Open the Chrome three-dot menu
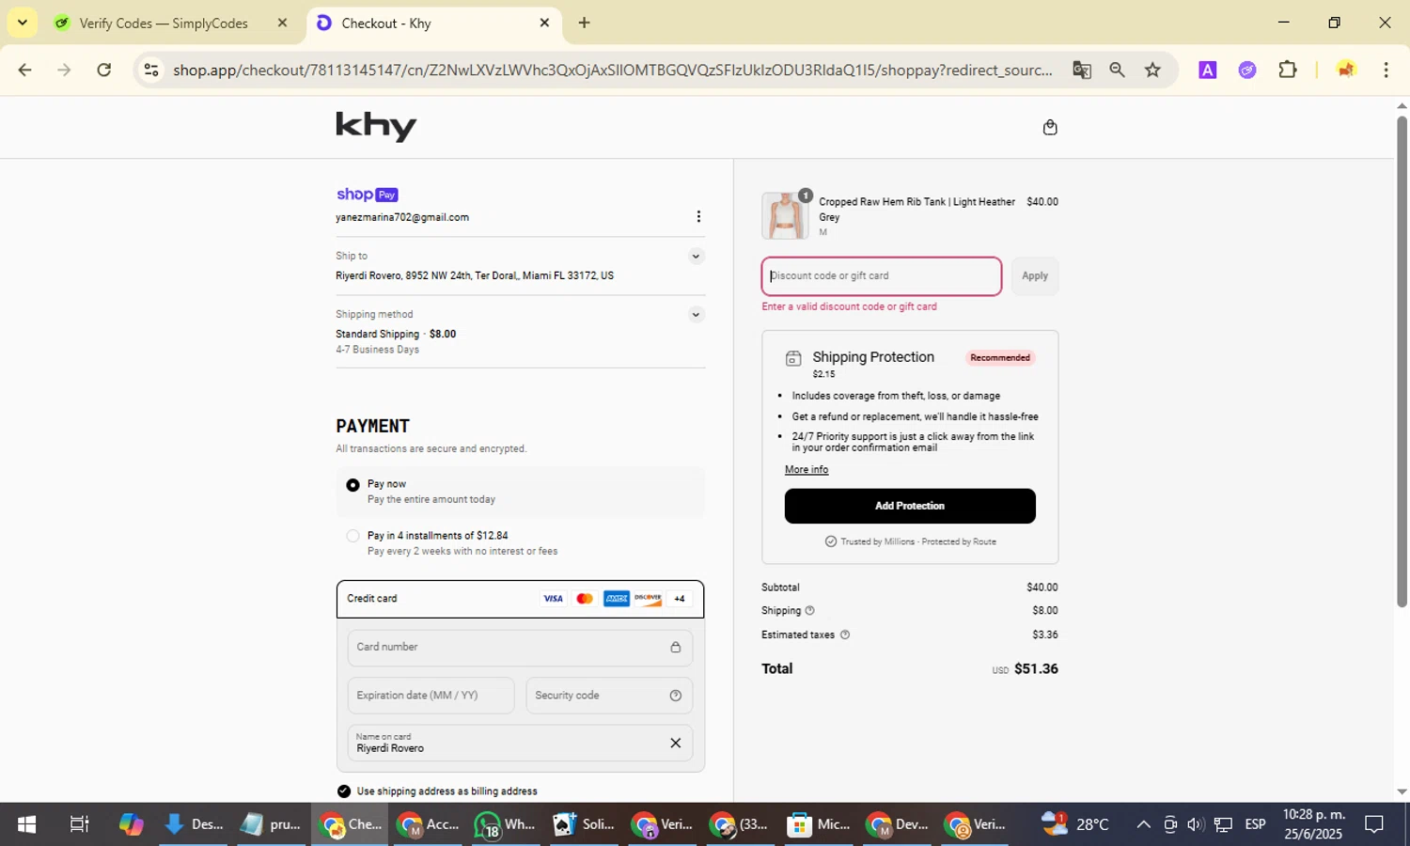This screenshot has height=846, width=1410. pos(1386,70)
